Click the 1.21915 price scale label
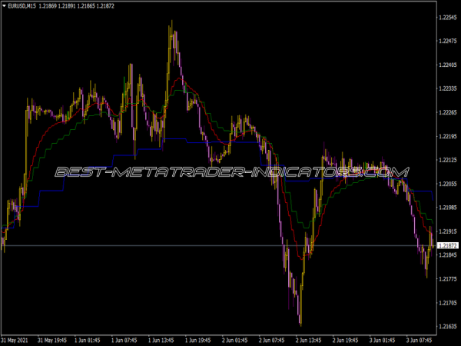Viewport: 461px width, 346px height. point(448,231)
